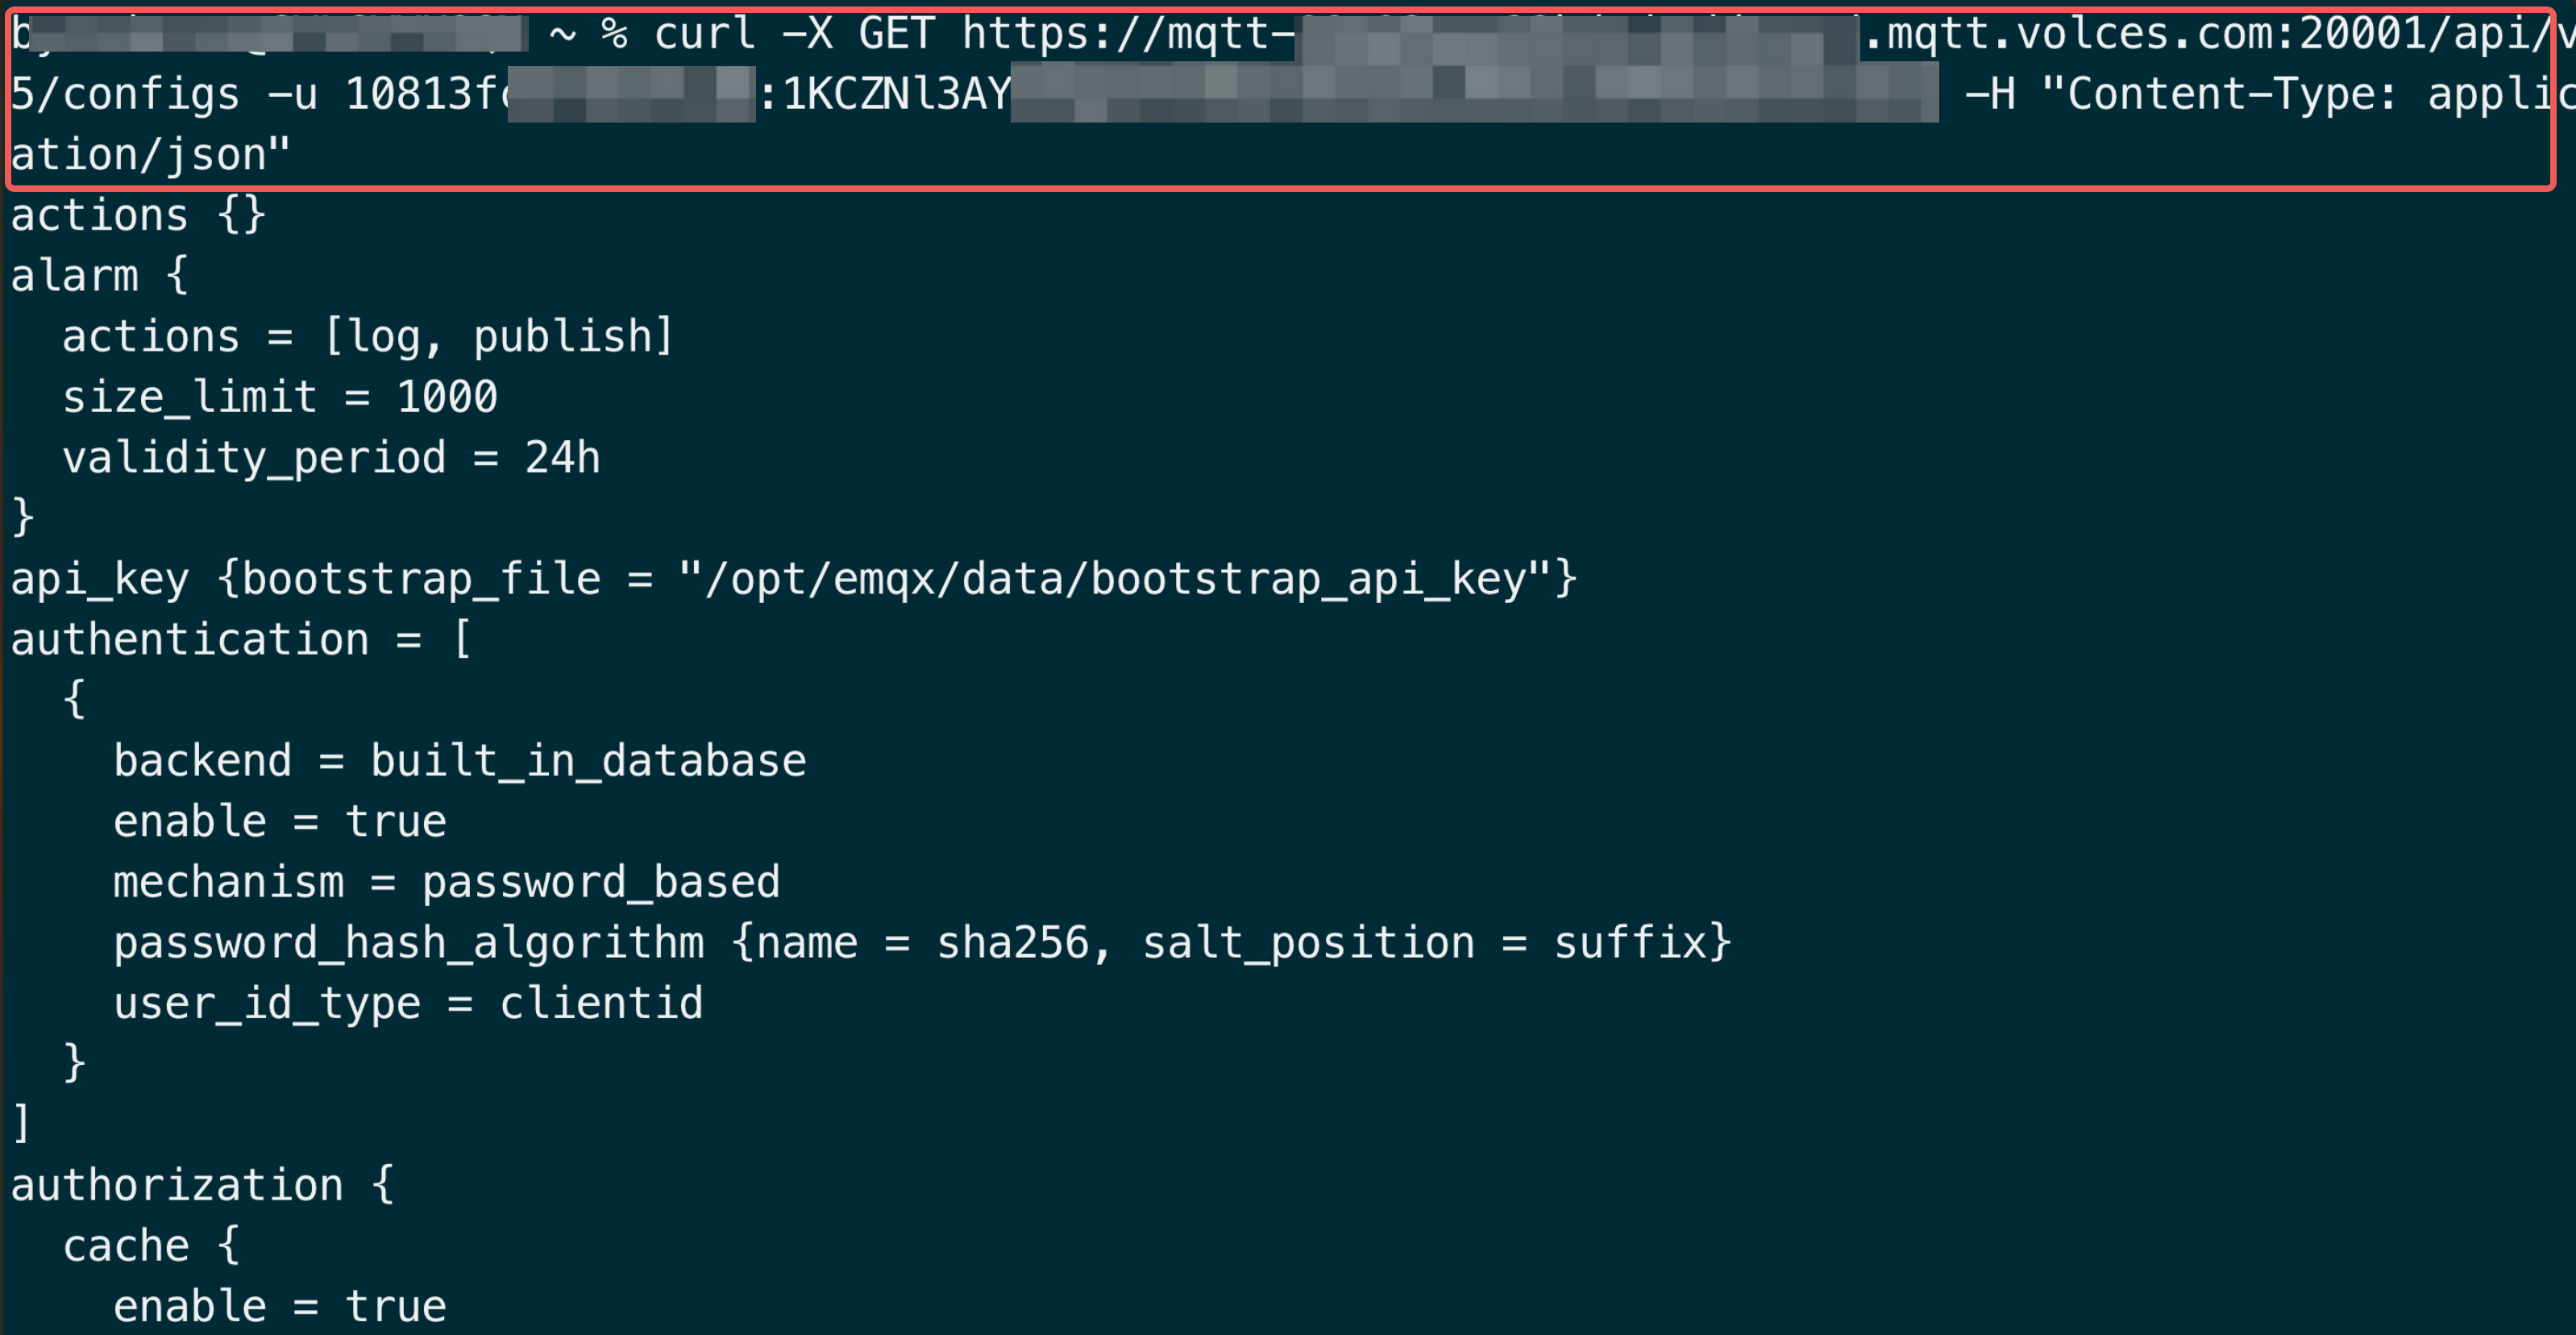2576x1335 pixels.
Task: Click 'user_id_type = clientid' line
Action: coord(408,1004)
